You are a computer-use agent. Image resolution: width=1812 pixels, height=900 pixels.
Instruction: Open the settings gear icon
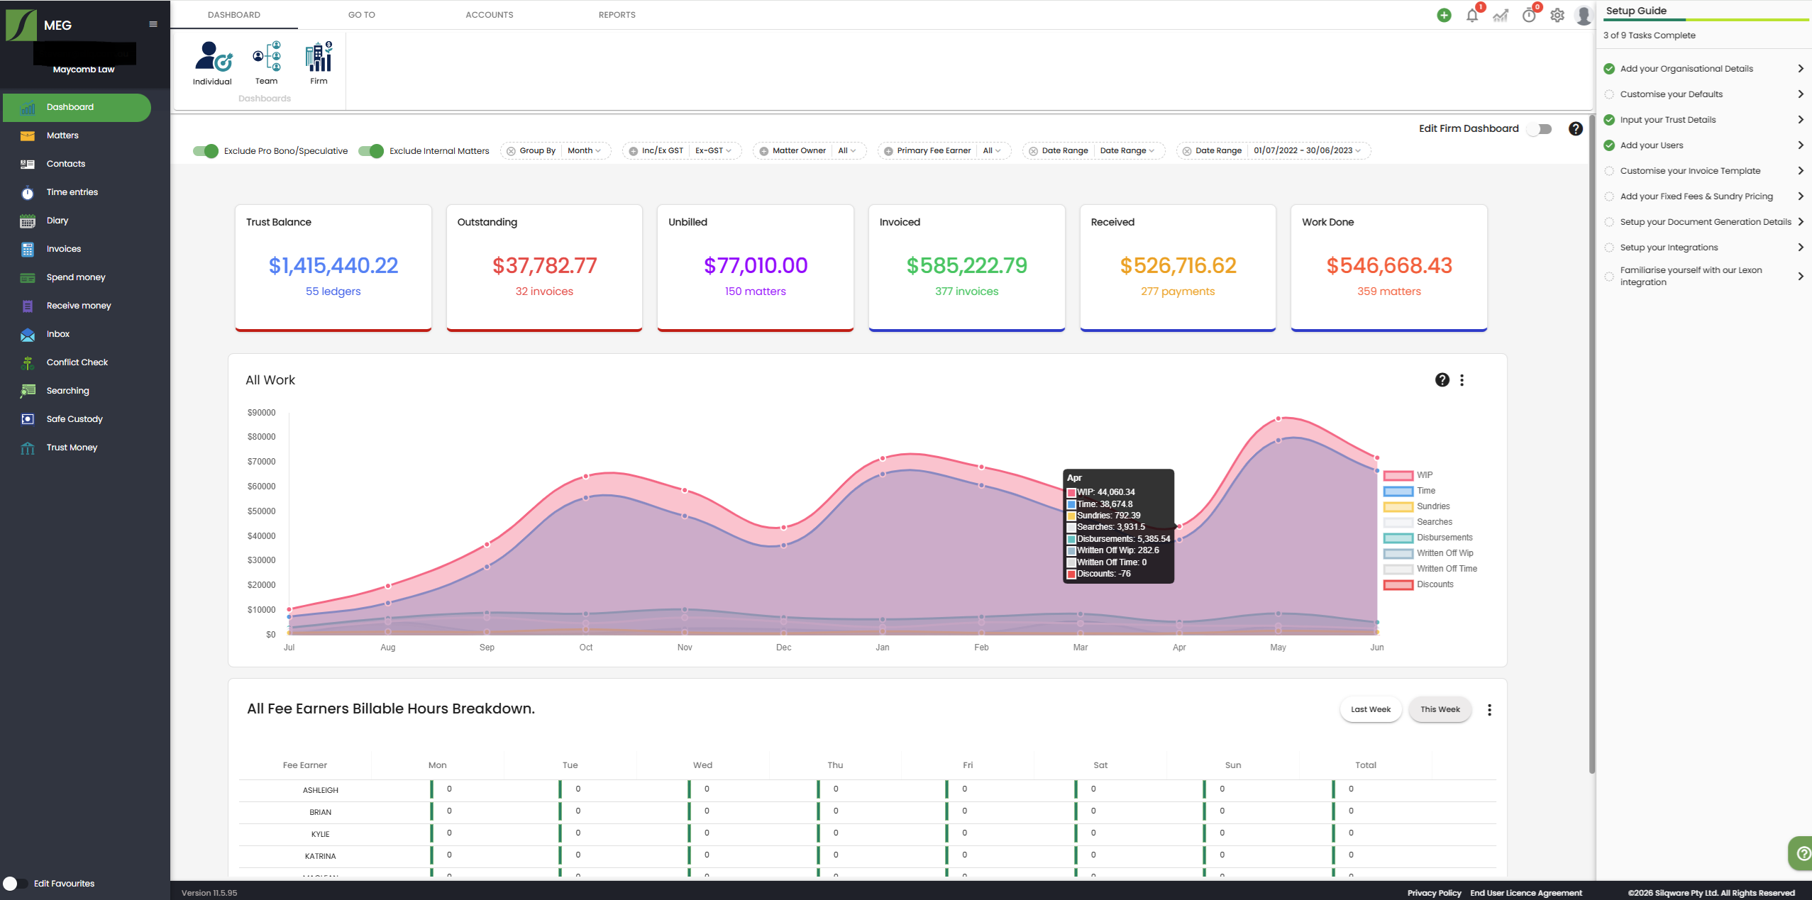[1557, 16]
